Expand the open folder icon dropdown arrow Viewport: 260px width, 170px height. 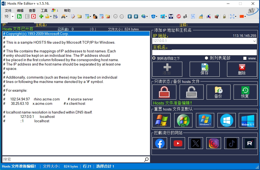tap(51, 16)
